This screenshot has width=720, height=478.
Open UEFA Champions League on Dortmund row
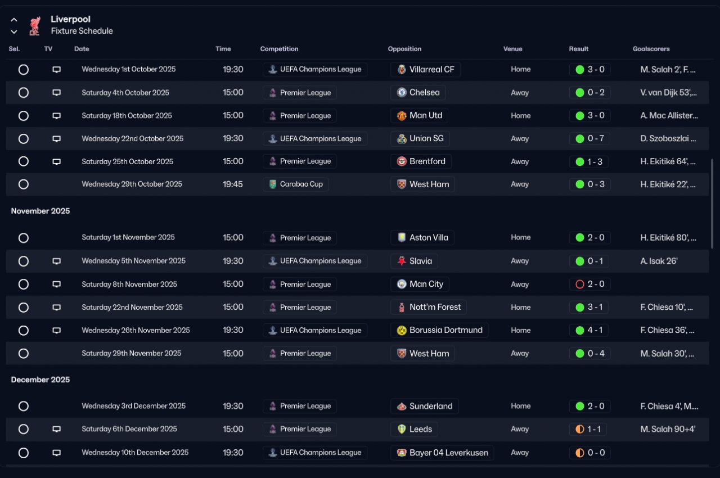(315, 331)
